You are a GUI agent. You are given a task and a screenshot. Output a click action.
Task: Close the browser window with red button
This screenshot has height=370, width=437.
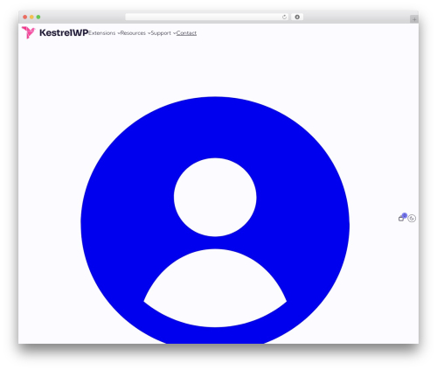(25, 17)
